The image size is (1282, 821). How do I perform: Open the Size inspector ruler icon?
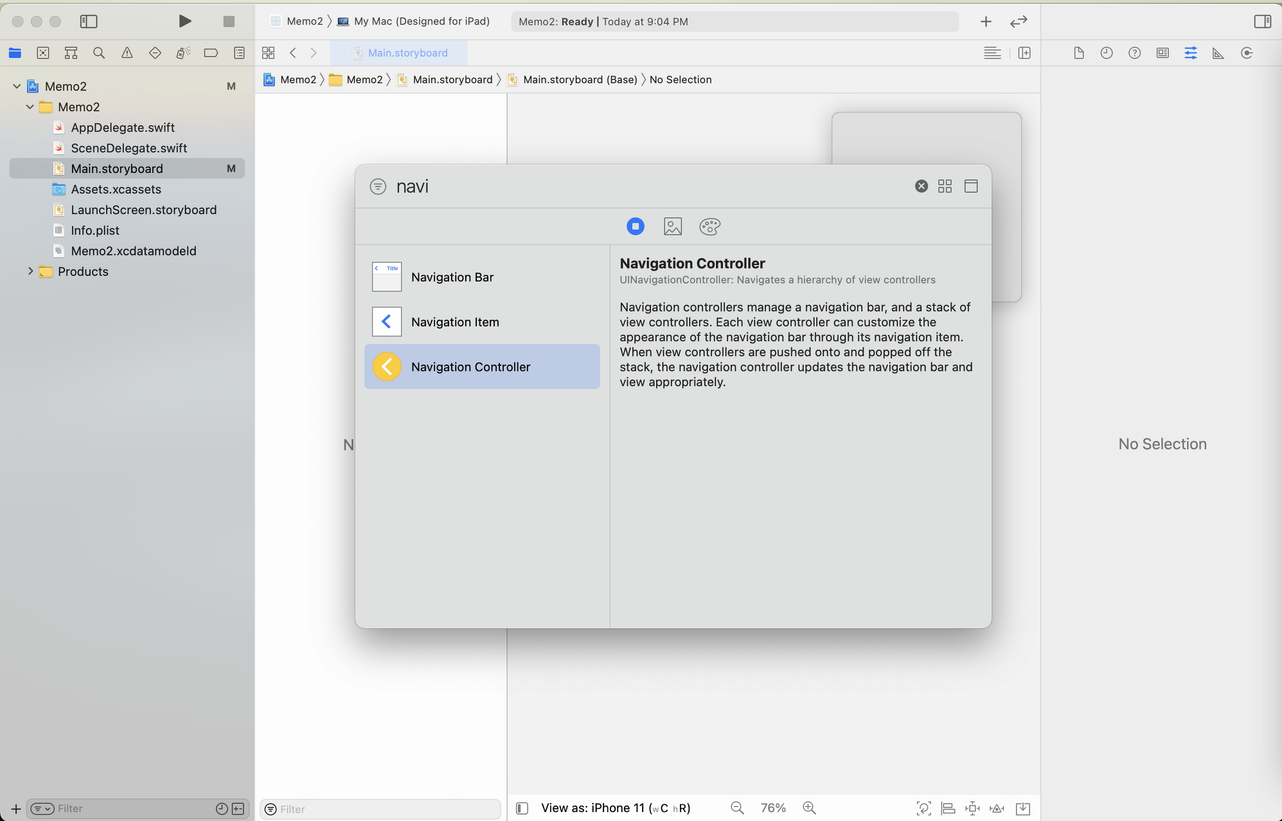click(x=1218, y=53)
